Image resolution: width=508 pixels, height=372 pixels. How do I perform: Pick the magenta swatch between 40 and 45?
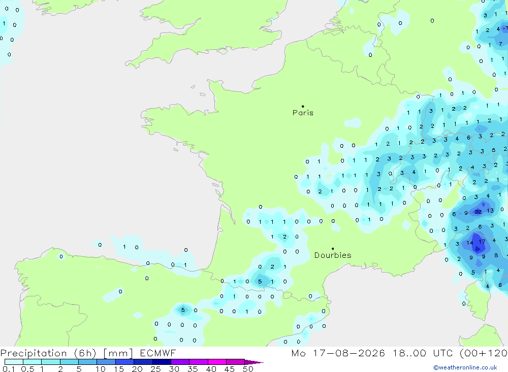point(217,362)
